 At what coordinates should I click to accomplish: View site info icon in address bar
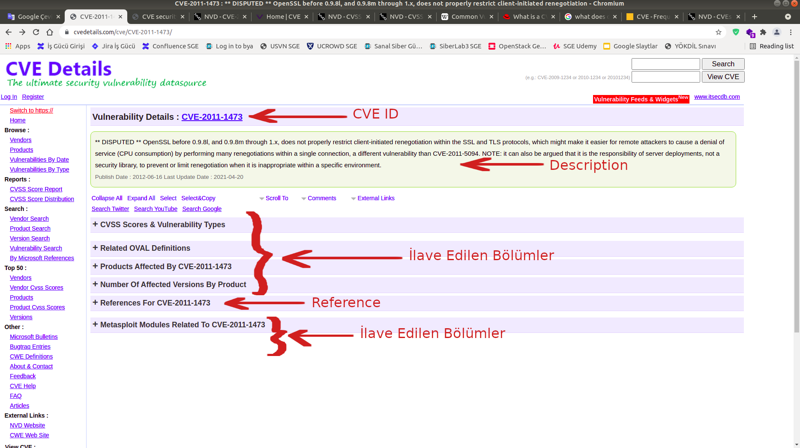66,32
